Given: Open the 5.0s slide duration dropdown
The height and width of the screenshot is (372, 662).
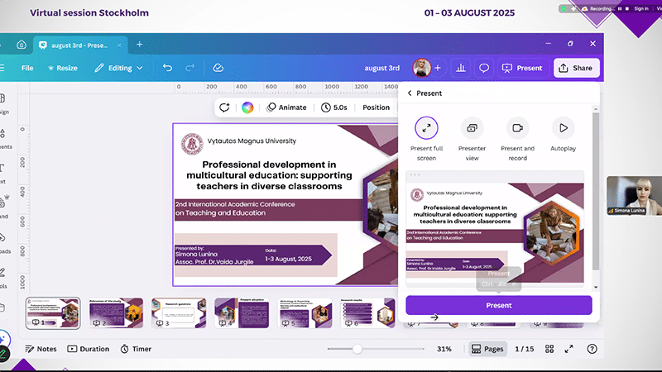Looking at the screenshot, I should 334,107.
